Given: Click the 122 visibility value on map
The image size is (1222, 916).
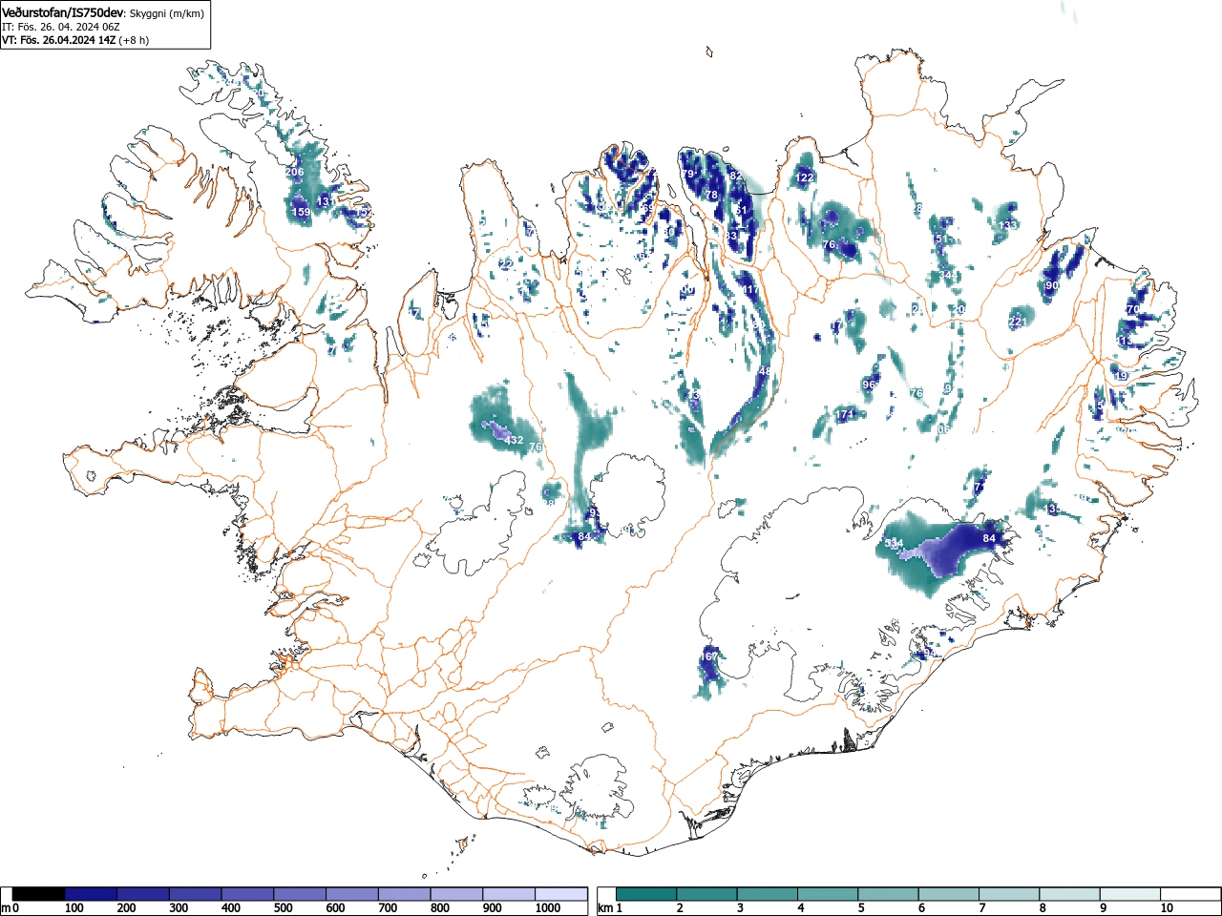Looking at the screenshot, I should coord(805,178).
